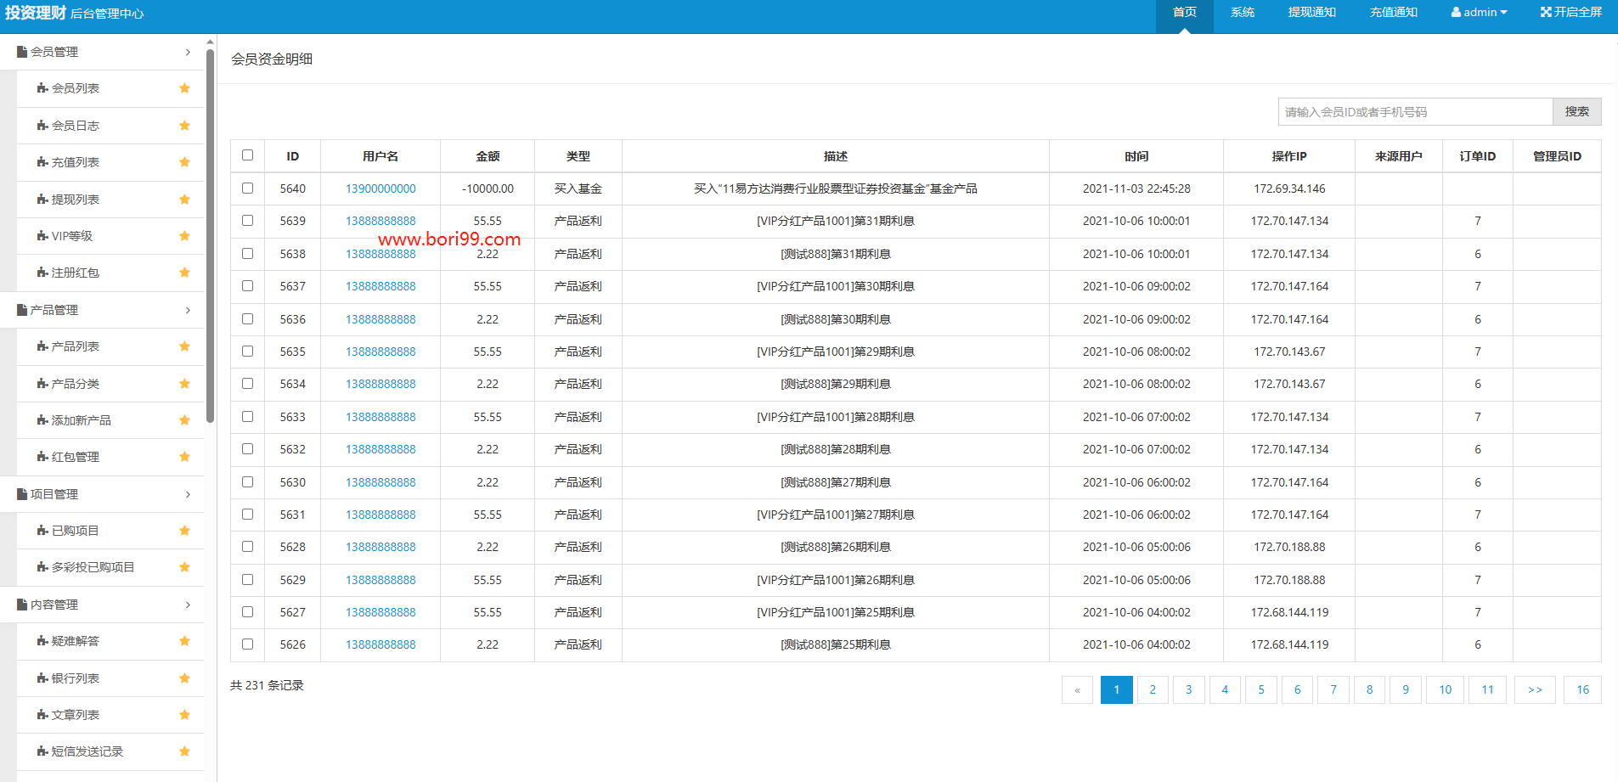This screenshot has height=782, width=1618.
Task: Collapse the 会员管理 menu section
Action: coord(102,52)
